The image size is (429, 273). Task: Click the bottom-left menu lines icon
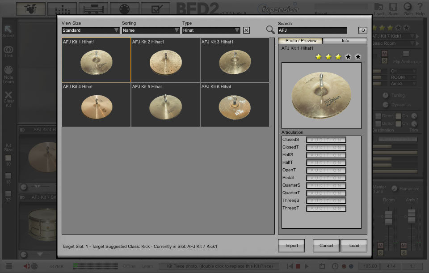tap(9, 266)
